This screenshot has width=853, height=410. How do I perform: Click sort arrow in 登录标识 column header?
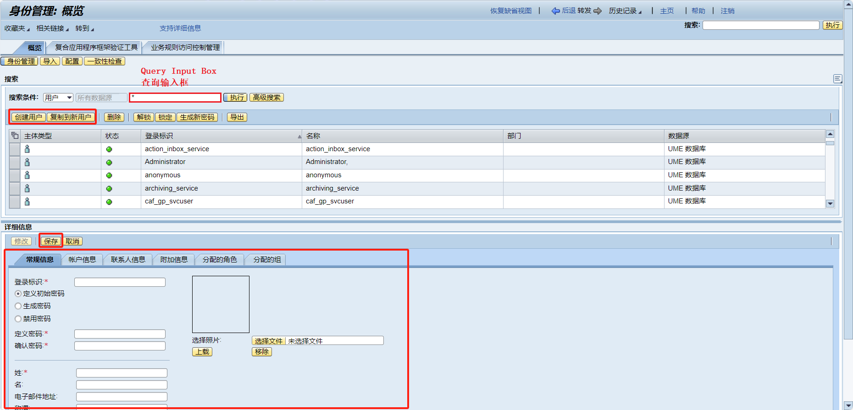click(x=299, y=137)
